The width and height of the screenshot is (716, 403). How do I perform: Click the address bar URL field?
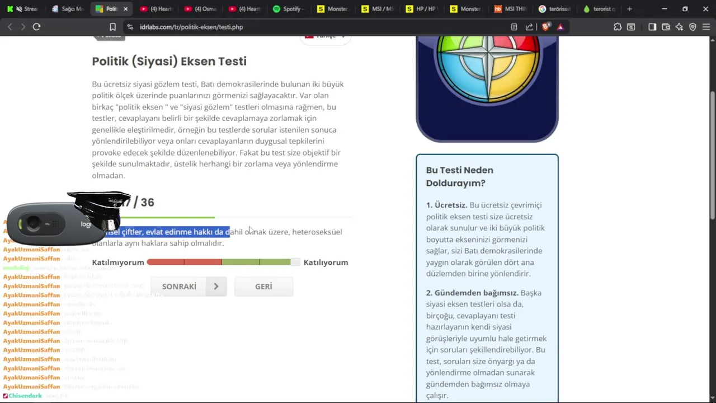coord(319,27)
